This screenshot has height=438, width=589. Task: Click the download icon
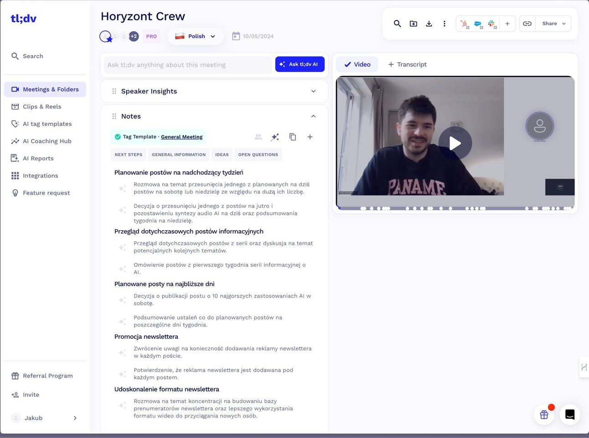coord(429,24)
